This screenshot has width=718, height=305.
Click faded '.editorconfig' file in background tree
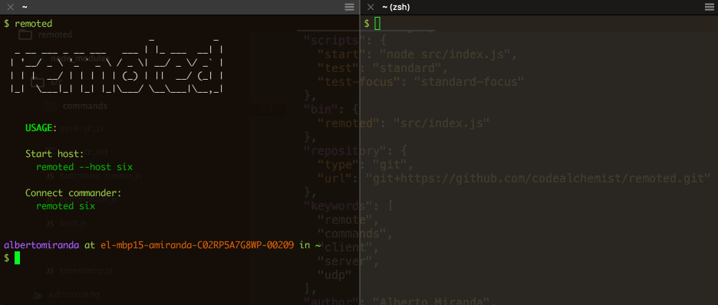[x=74, y=294]
